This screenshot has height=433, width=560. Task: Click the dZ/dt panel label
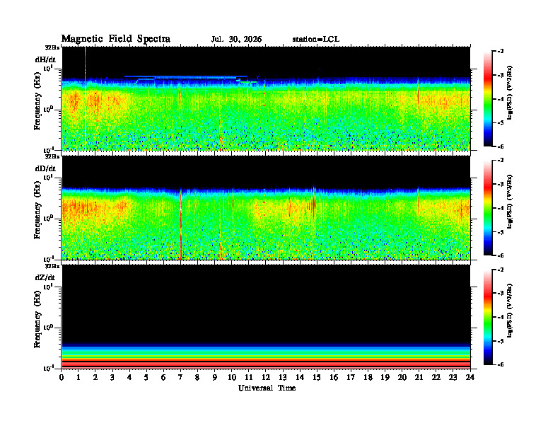point(45,277)
